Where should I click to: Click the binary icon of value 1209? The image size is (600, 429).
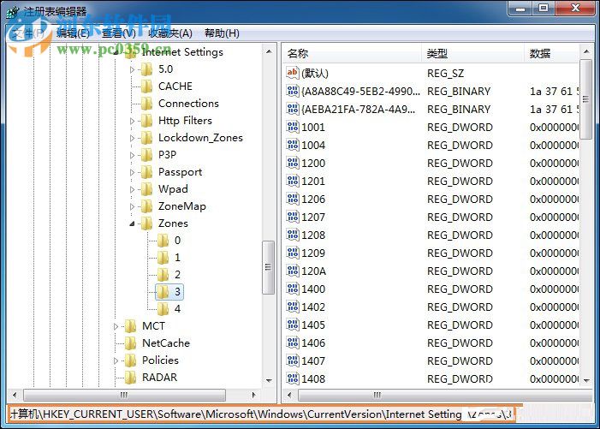click(x=293, y=253)
